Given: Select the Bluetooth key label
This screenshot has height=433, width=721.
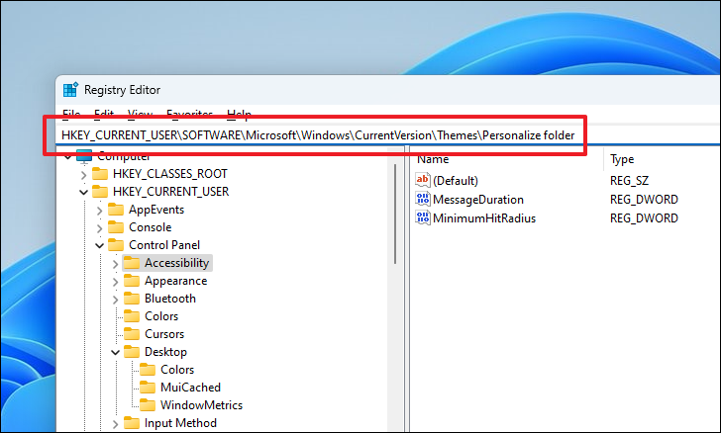Looking at the screenshot, I should [x=170, y=299].
